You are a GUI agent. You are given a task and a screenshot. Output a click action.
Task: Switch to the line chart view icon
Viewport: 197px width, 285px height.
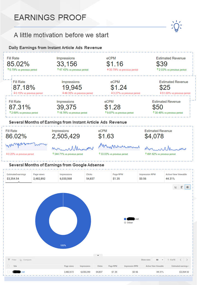click(x=176, y=187)
